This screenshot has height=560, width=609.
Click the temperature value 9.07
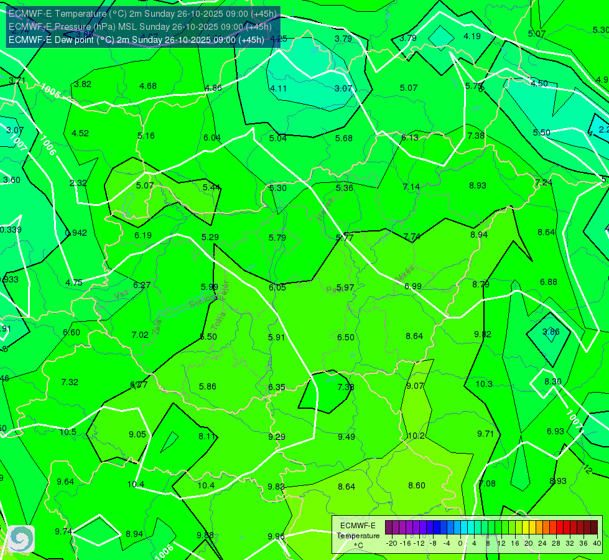[x=415, y=386]
